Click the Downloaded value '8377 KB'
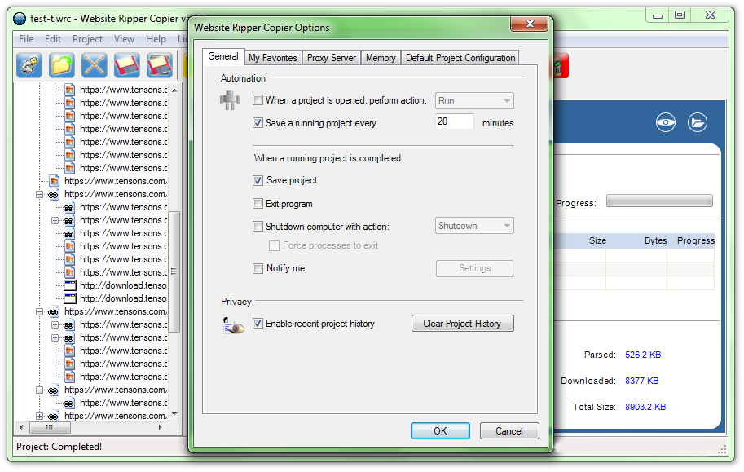Screen dimensions: 744x472 pyautogui.click(x=641, y=382)
